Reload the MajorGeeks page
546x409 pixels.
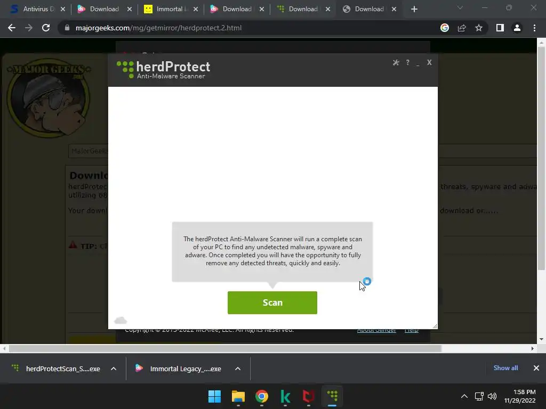pyautogui.click(x=46, y=28)
